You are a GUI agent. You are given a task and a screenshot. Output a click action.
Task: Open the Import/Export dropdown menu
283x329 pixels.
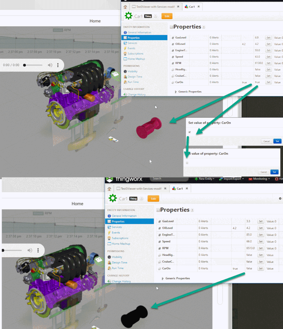pyautogui.click(x=232, y=179)
